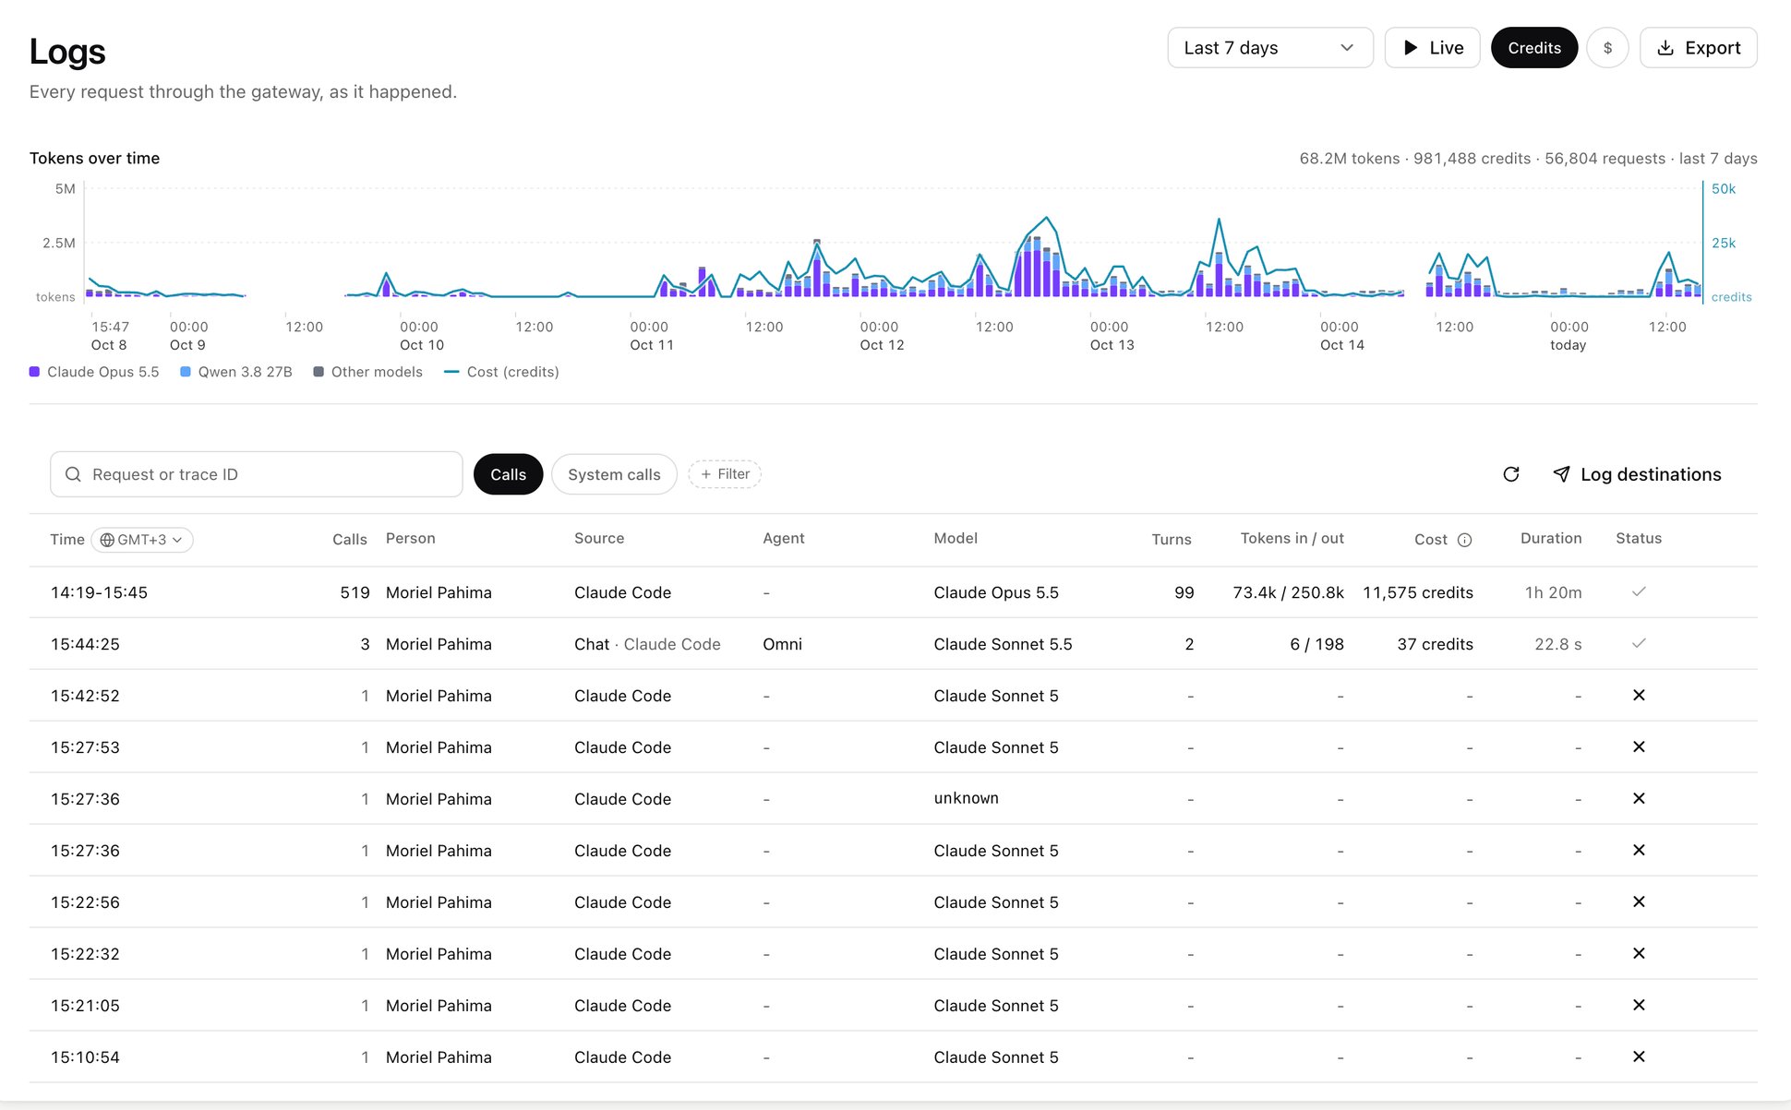Toggle Cost (credits) legend line

coord(501,372)
